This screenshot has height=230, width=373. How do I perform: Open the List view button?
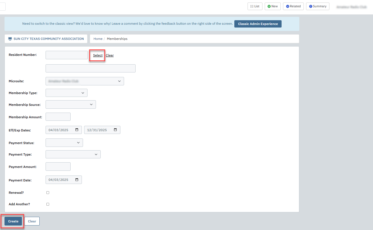pyautogui.click(x=255, y=6)
